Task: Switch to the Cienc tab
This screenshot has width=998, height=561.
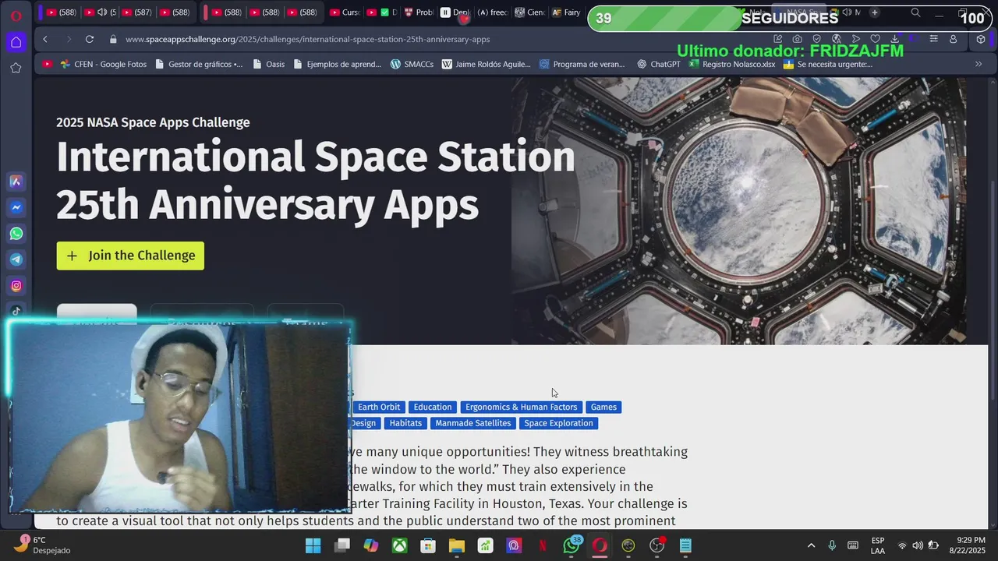Action: pos(529,12)
